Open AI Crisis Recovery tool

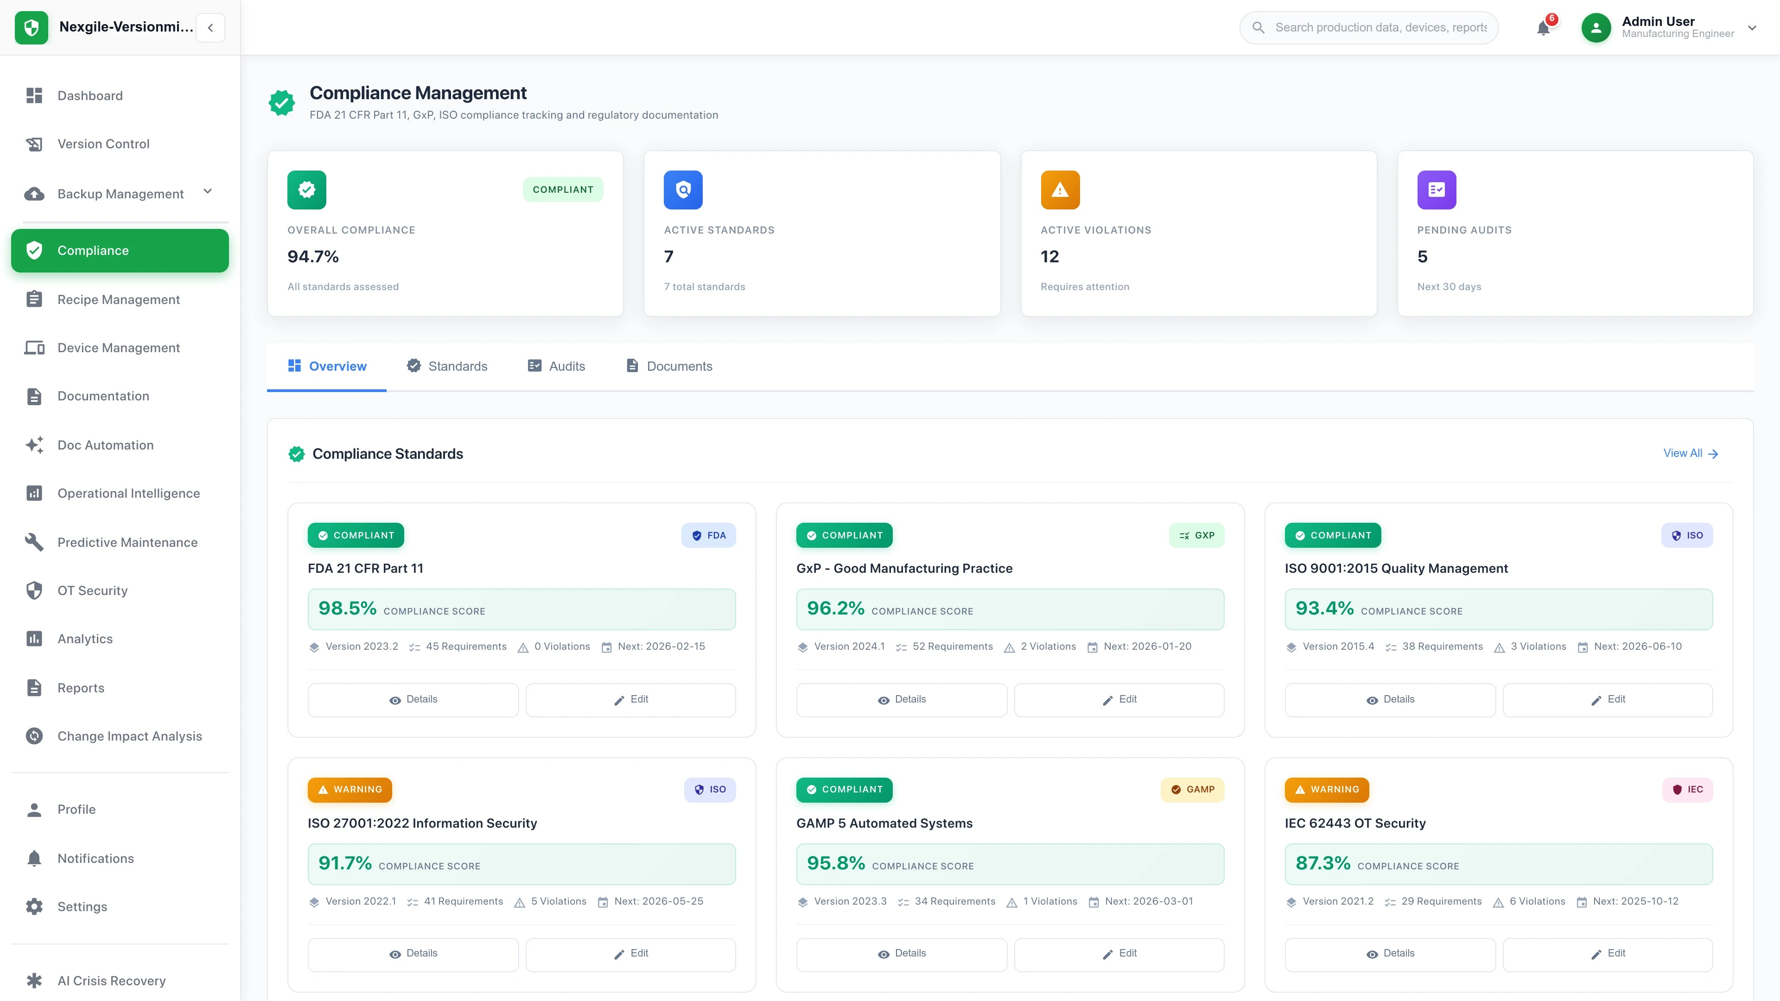[111, 980]
